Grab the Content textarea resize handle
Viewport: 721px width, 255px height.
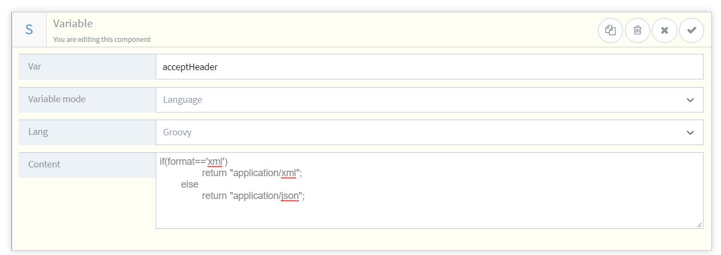coord(699,225)
